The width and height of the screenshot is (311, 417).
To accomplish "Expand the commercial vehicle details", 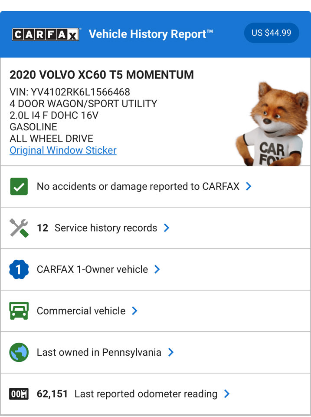I will [134, 311].
